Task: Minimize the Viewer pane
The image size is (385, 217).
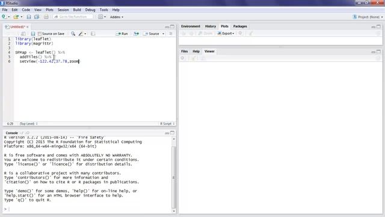Action: click(x=373, y=52)
